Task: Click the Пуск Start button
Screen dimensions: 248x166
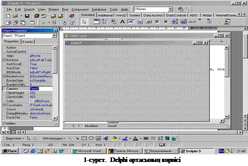Action: pyautogui.click(x=10, y=151)
